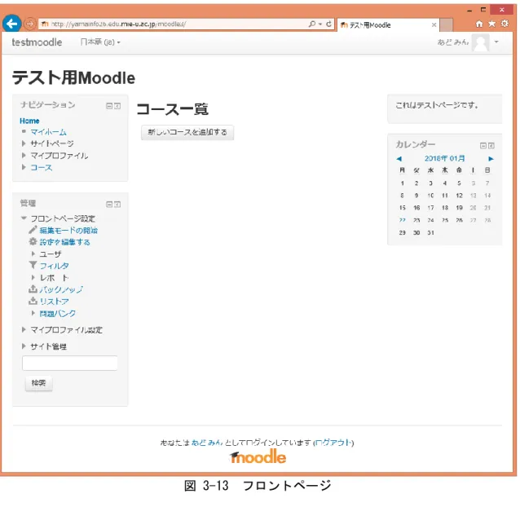
Task: Click the 新しいコースを追加する button
Action: pyautogui.click(x=187, y=132)
